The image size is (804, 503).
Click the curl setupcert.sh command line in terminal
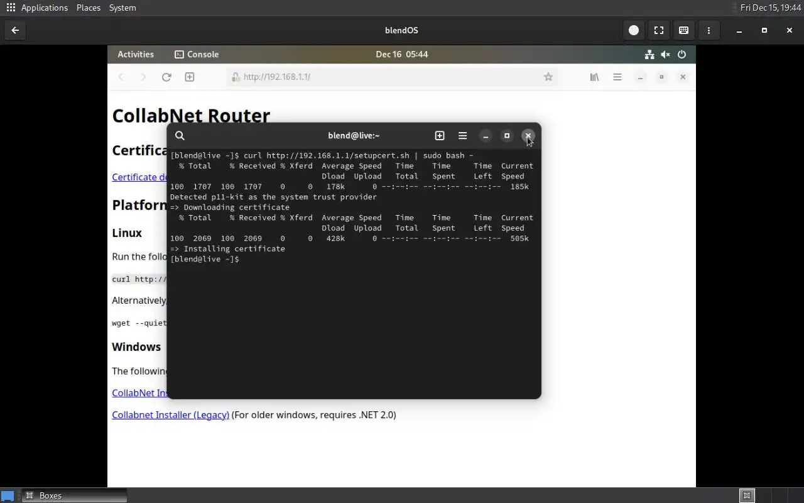[322, 155]
